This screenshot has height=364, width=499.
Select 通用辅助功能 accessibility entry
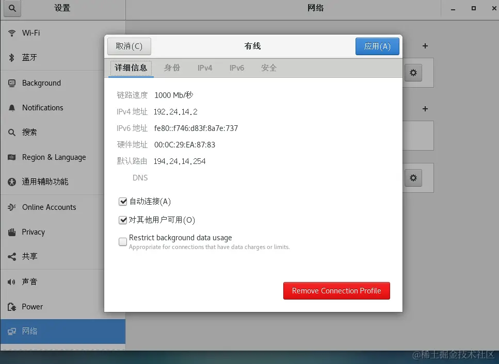[x=63, y=182]
